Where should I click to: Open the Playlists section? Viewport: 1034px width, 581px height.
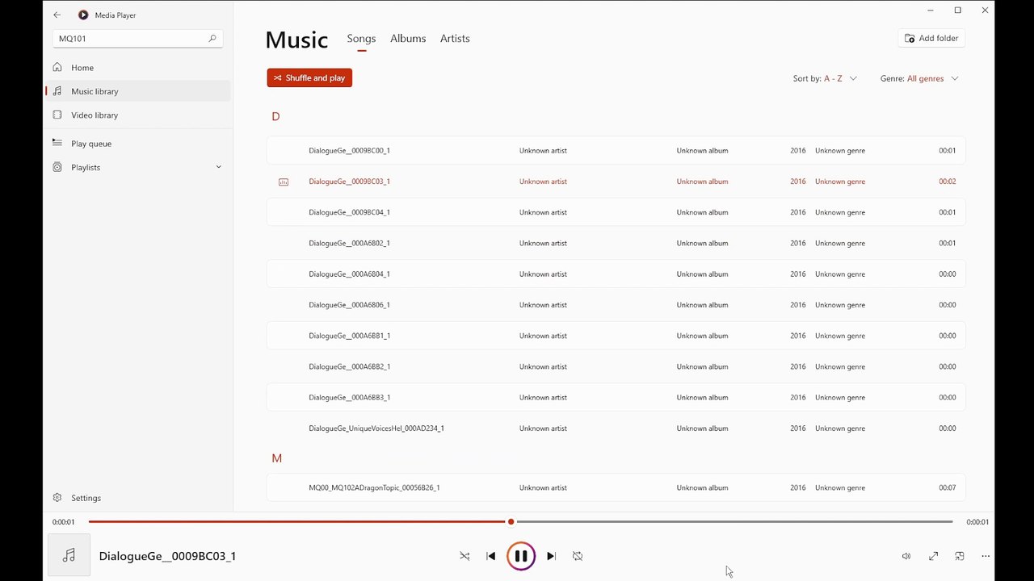pyautogui.click(x=138, y=167)
